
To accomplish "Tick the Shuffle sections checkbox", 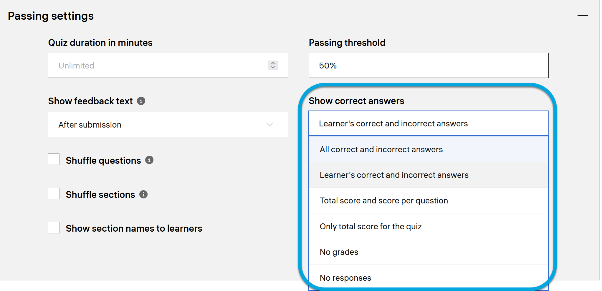I will click(54, 194).
